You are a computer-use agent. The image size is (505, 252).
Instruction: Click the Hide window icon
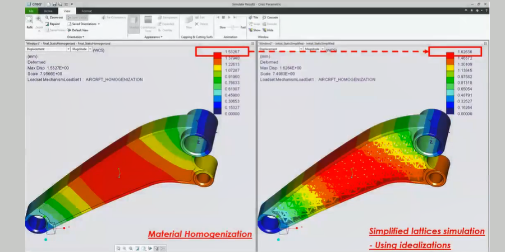[x=270, y=30]
